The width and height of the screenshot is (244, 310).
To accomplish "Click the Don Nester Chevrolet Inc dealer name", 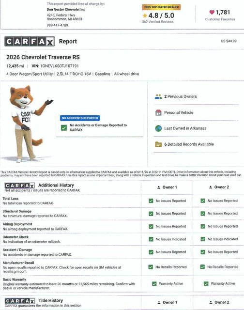I will pos(66,10).
